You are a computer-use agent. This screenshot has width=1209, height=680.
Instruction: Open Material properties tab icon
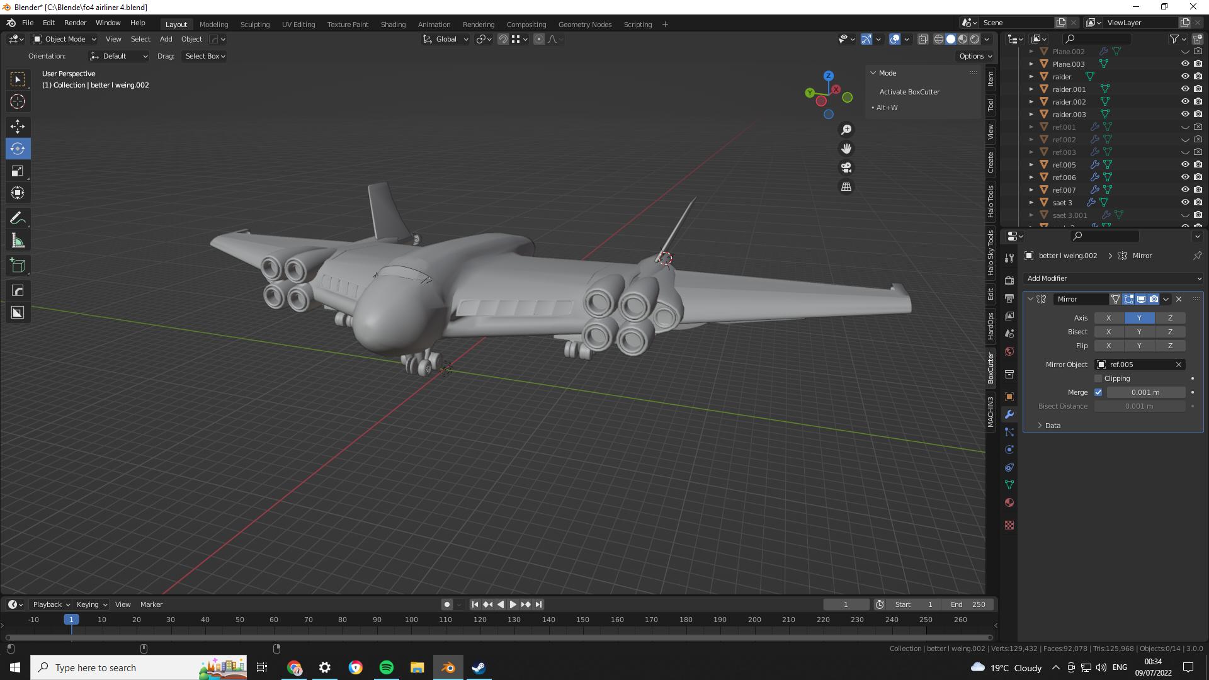click(x=1009, y=502)
